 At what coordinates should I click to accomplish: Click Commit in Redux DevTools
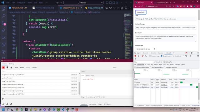[x=34, y=68]
